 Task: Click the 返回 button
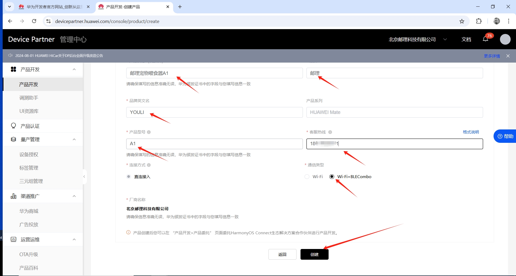pyautogui.click(x=282, y=254)
